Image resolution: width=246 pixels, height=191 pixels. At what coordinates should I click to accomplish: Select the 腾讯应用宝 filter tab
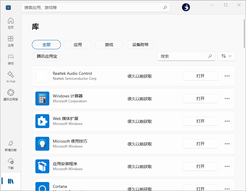pyautogui.click(x=47, y=57)
